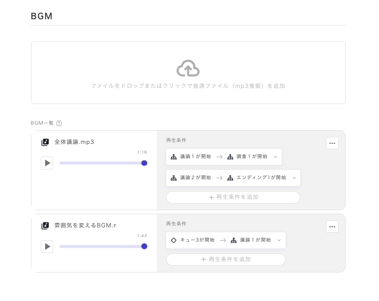Click the hierarchy icon beside 議論２が開始
The width and height of the screenshot is (379, 301).
pos(174,178)
